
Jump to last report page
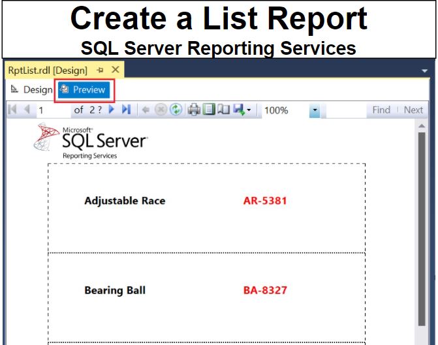[126, 110]
